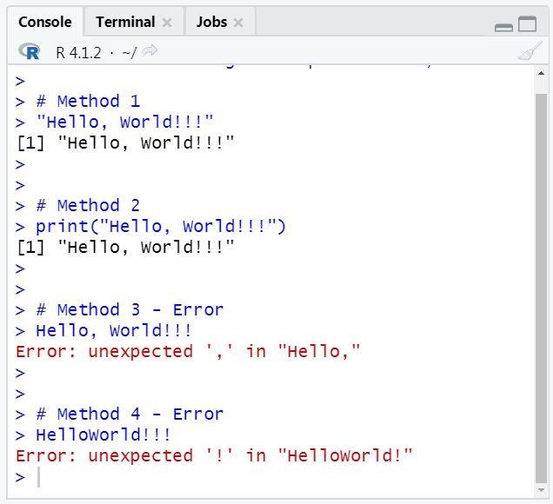
Task: Click the red error about unexpected ','
Action: [188, 352]
